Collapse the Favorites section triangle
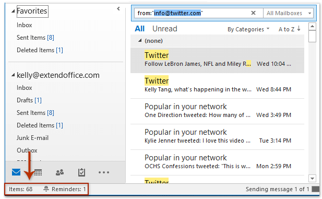The image size is (322, 199). [x=13, y=11]
